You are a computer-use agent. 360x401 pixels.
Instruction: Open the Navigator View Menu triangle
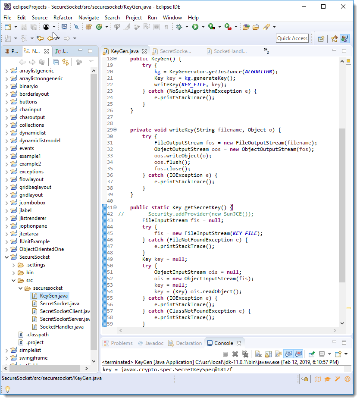[91, 61]
